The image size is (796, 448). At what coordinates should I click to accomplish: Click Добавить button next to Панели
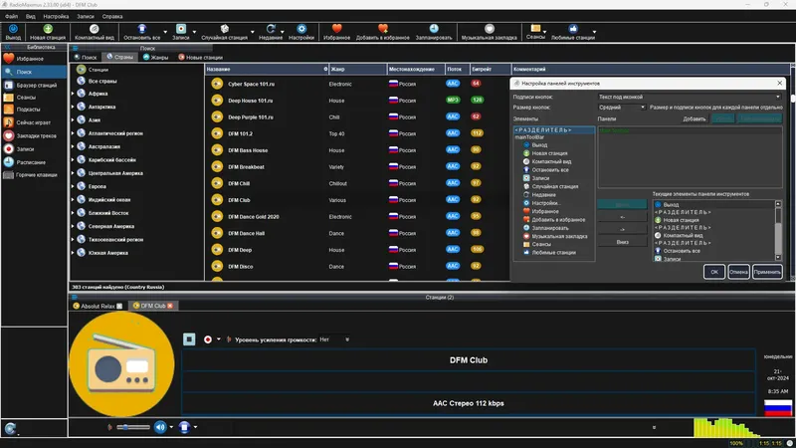[x=694, y=118]
